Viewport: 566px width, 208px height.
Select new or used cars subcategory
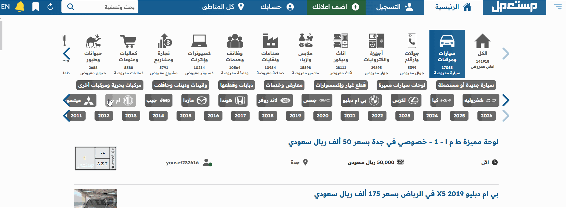click(466, 85)
